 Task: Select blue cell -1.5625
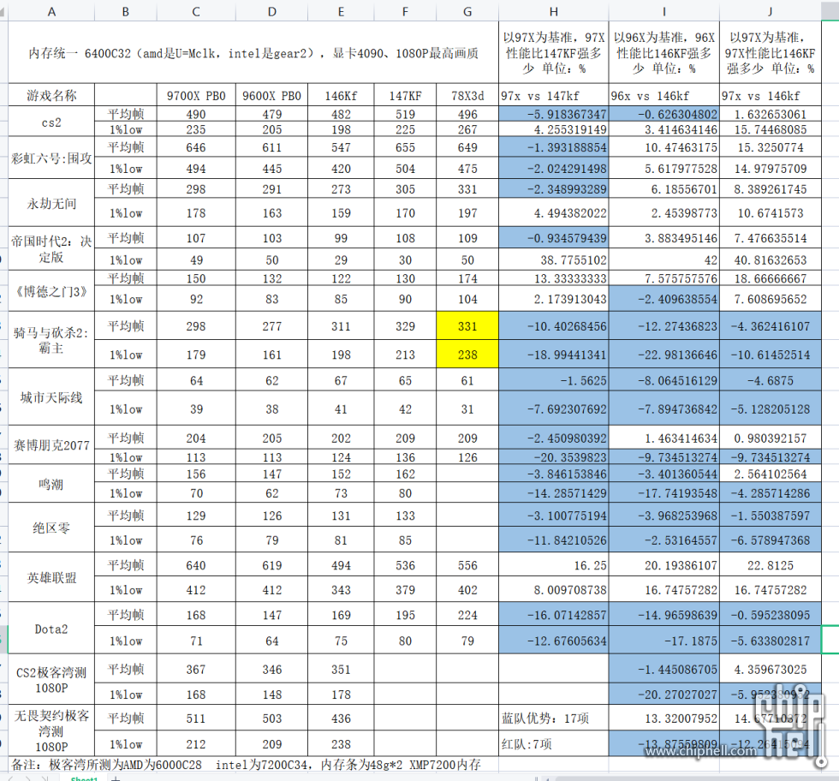click(553, 380)
